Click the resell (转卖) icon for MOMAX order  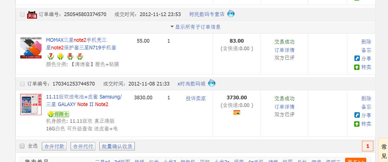pos(357,67)
